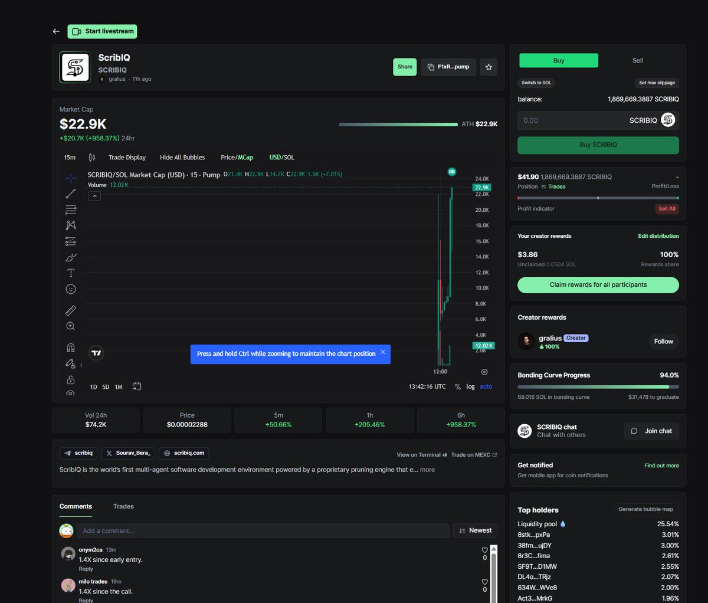Screen dimensions: 708x603
Task: Switch to the Trades tab
Action: click(123, 506)
